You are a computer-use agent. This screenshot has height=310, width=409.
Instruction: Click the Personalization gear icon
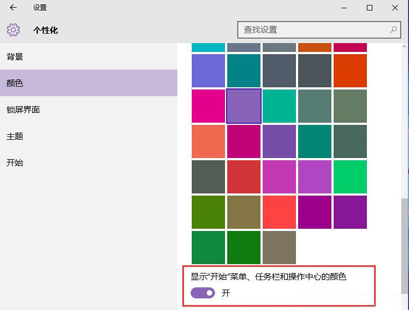[13, 30]
